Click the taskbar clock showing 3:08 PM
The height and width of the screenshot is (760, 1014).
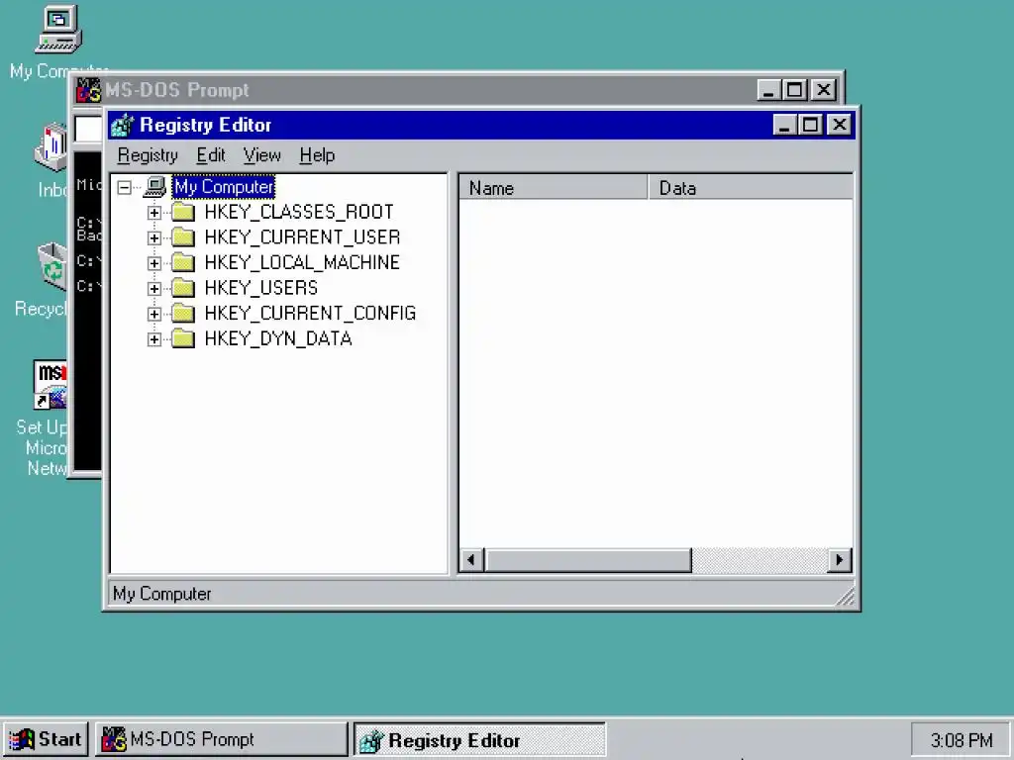pyautogui.click(x=961, y=740)
